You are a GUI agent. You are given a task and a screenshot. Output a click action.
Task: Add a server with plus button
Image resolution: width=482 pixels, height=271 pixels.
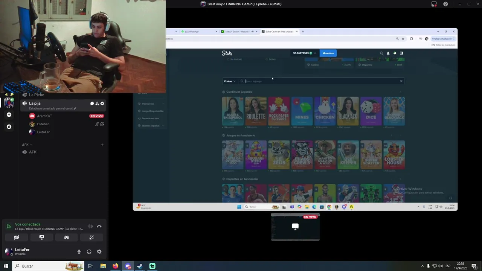[x=9, y=115]
